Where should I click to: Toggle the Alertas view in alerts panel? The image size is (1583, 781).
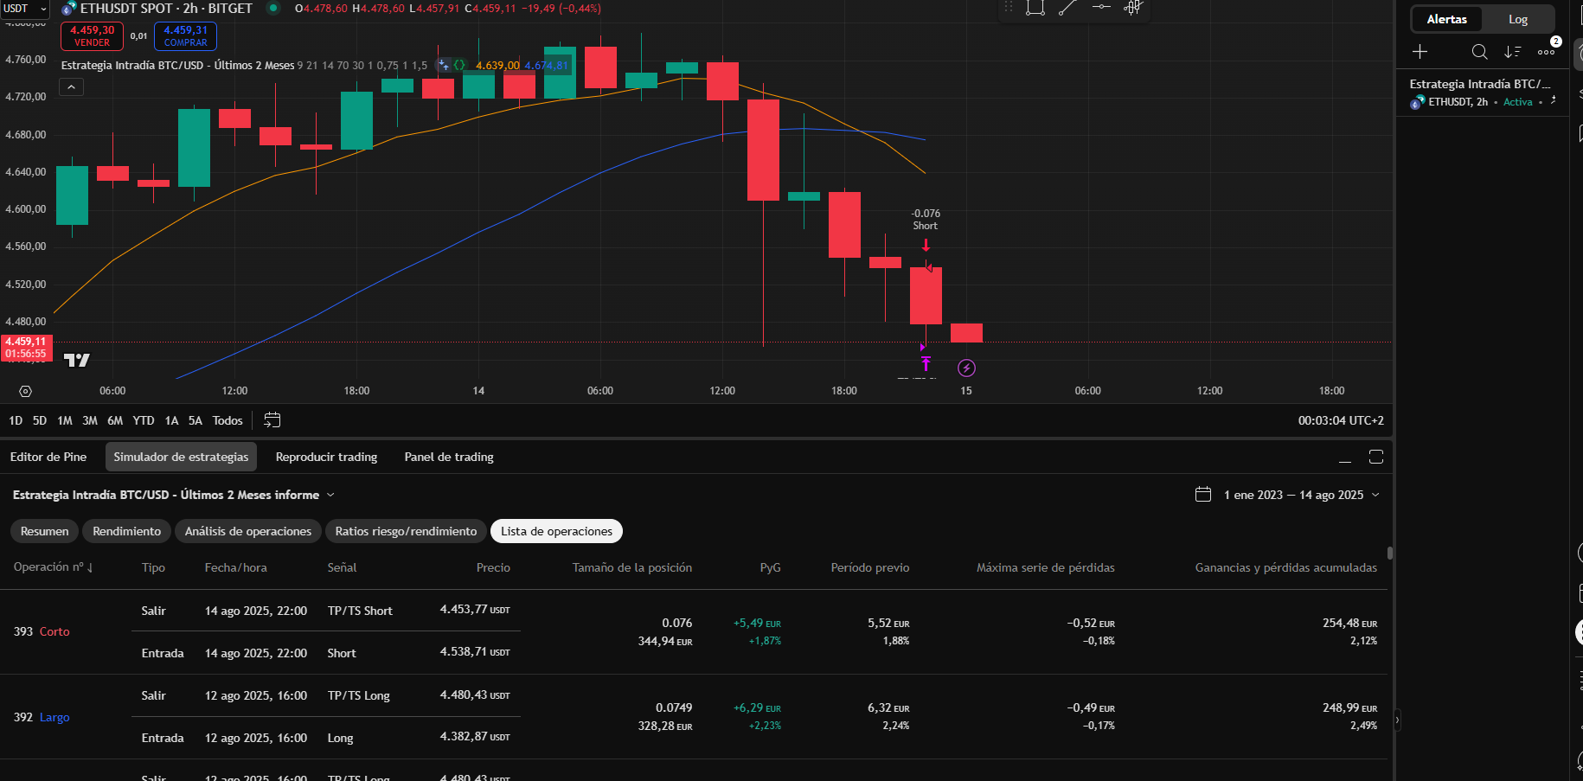(1446, 19)
